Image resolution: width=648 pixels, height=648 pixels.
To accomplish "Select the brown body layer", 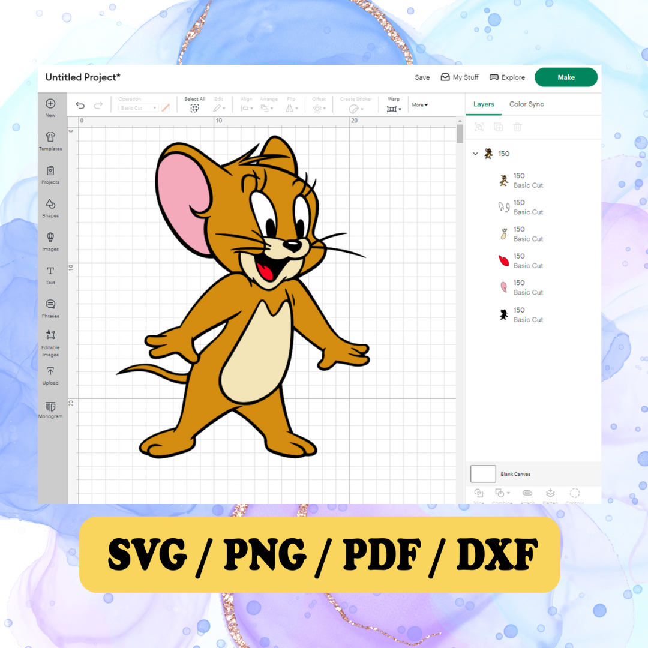I will click(x=533, y=181).
